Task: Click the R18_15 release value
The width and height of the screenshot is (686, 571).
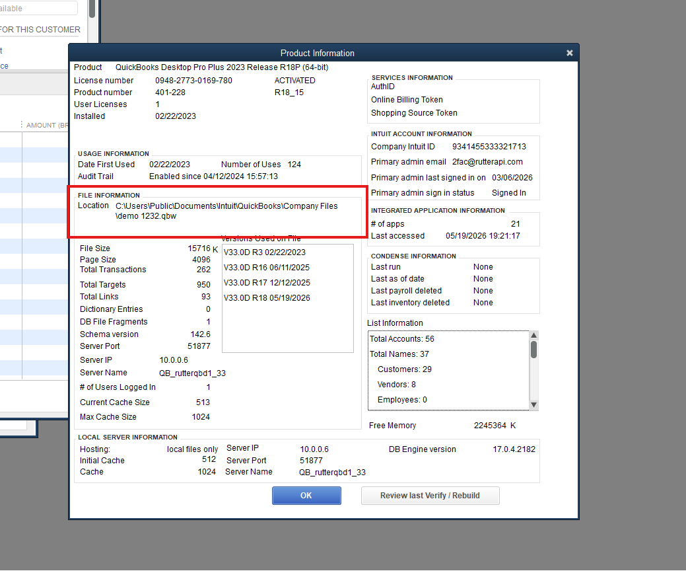Action: (x=289, y=93)
